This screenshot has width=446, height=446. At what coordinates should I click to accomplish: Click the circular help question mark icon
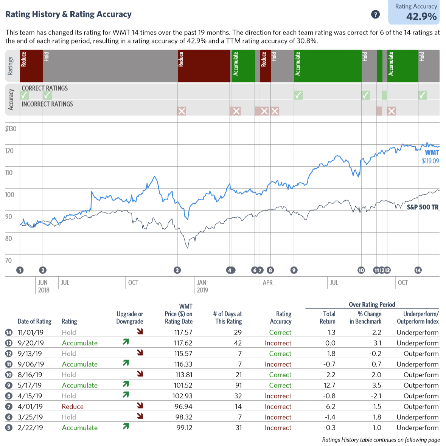(x=376, y=15)
